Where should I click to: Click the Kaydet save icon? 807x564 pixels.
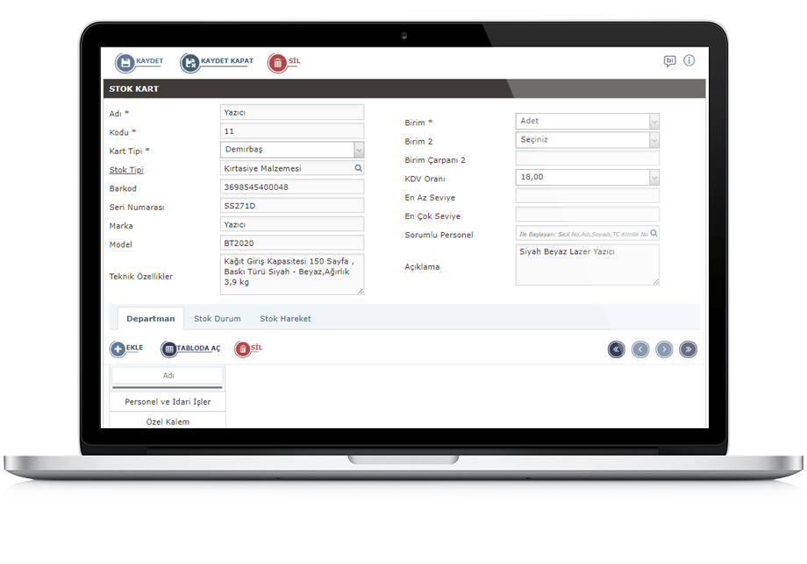coord(125,63)
